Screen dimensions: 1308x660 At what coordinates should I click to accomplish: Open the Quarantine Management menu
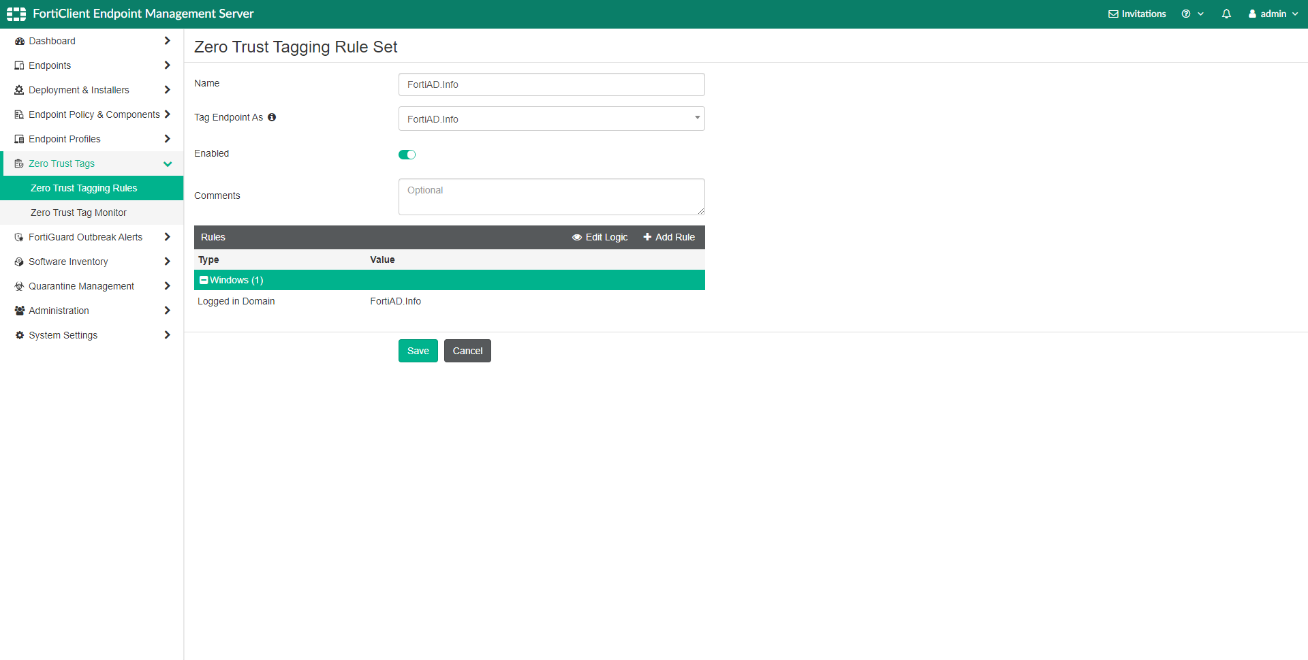coord(92,286)
